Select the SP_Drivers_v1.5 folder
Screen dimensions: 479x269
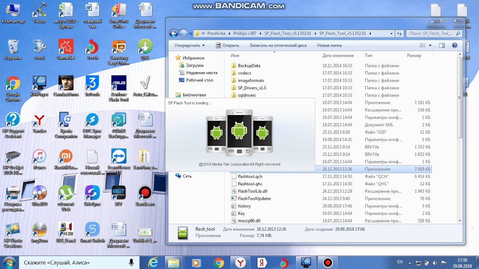tap(252, 88)
